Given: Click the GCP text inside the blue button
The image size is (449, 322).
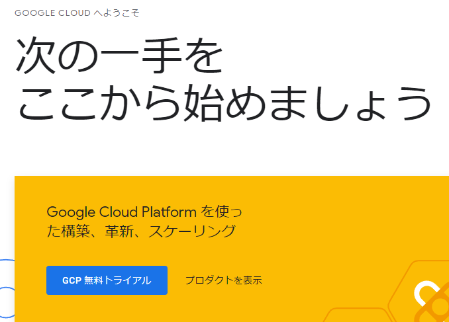Looking at the screenshot, I should pos(72,280).
